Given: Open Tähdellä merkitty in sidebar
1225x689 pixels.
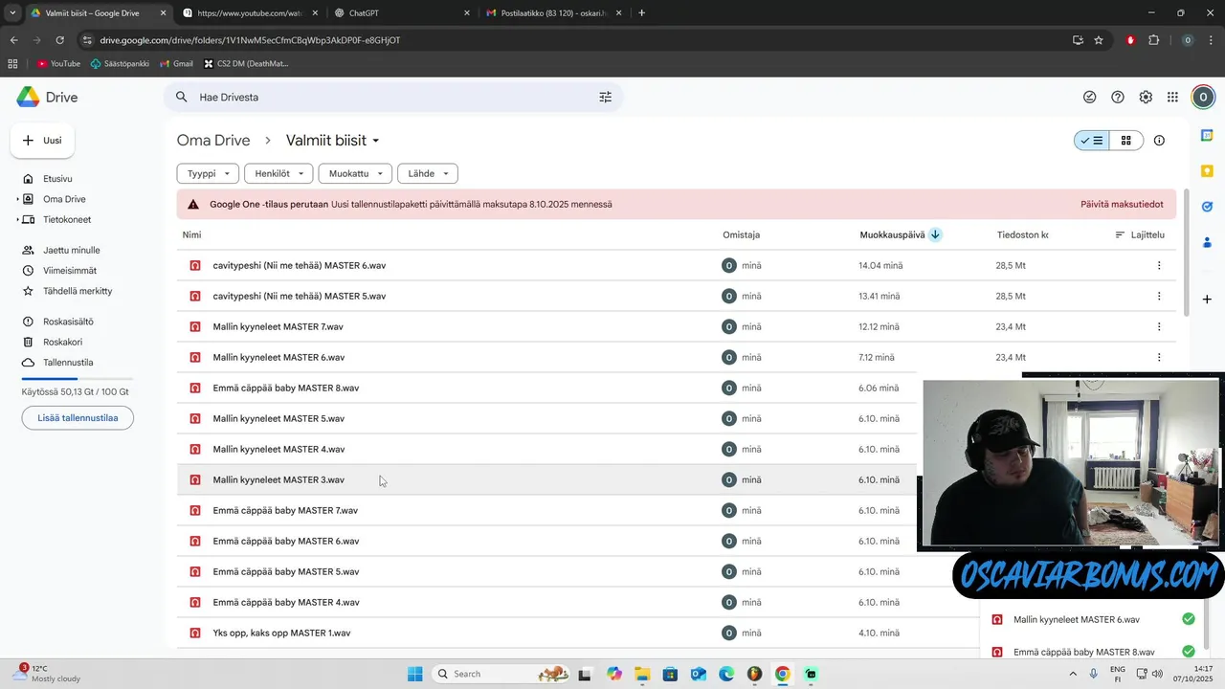Looking at the screenshot, I should [x=77, y=291].
